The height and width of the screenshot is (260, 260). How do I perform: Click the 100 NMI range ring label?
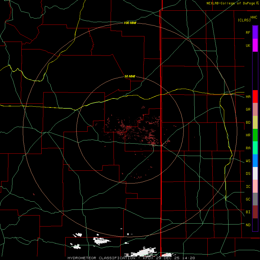pyautogui.click(x=130, y=23)
